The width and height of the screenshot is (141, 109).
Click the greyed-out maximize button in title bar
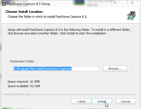(x=123, y=2)
